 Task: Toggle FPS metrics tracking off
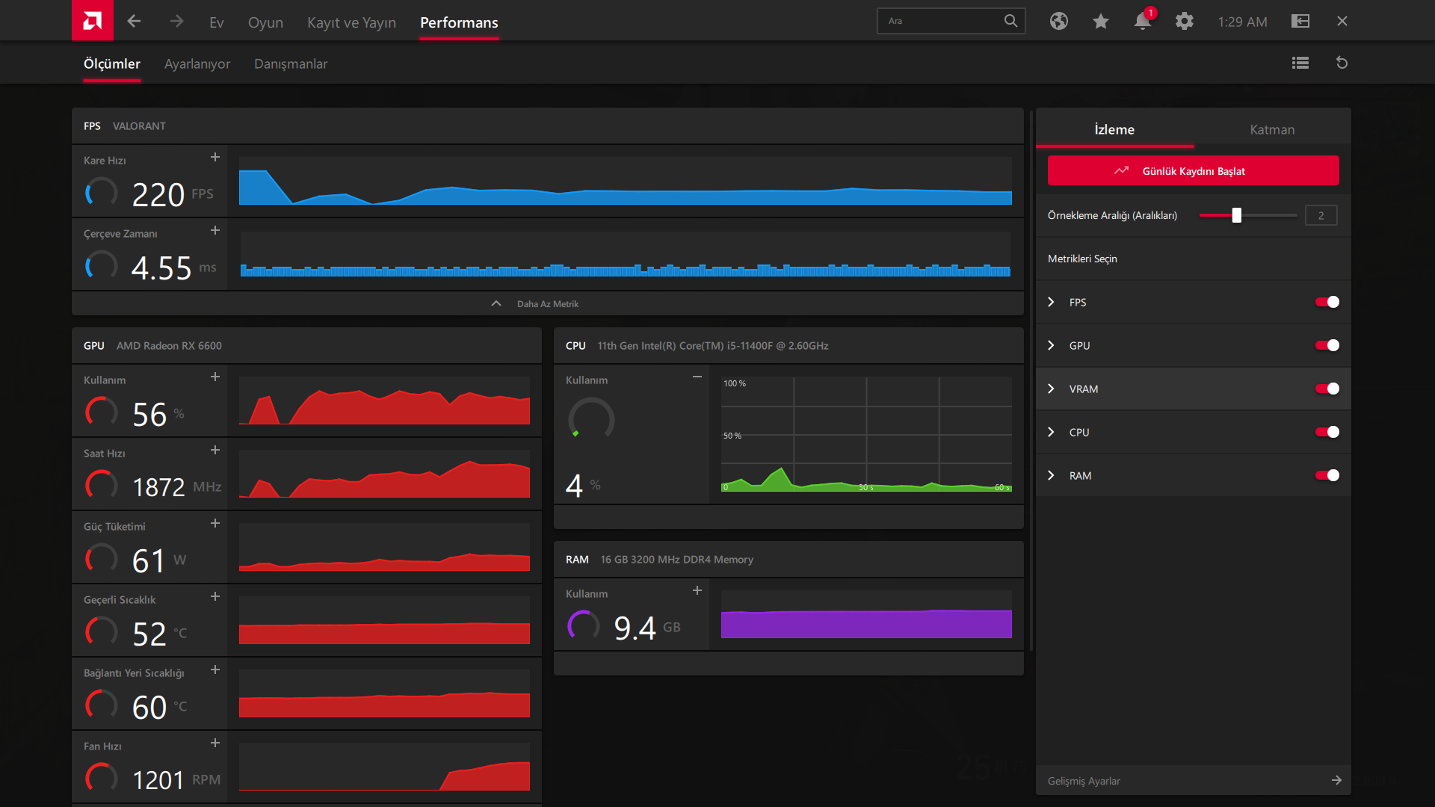pos(1327,303)
